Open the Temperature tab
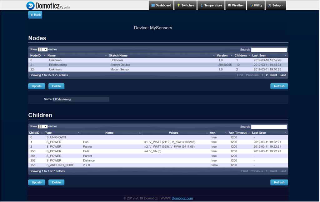 [211, 5]
